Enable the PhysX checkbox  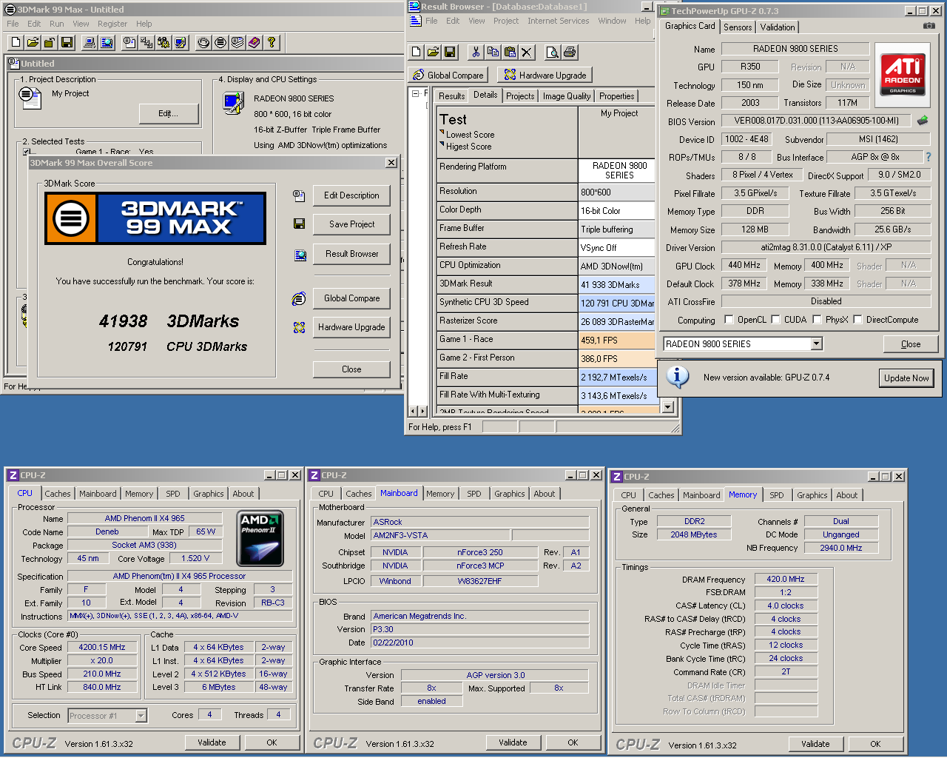coord(817,320)
